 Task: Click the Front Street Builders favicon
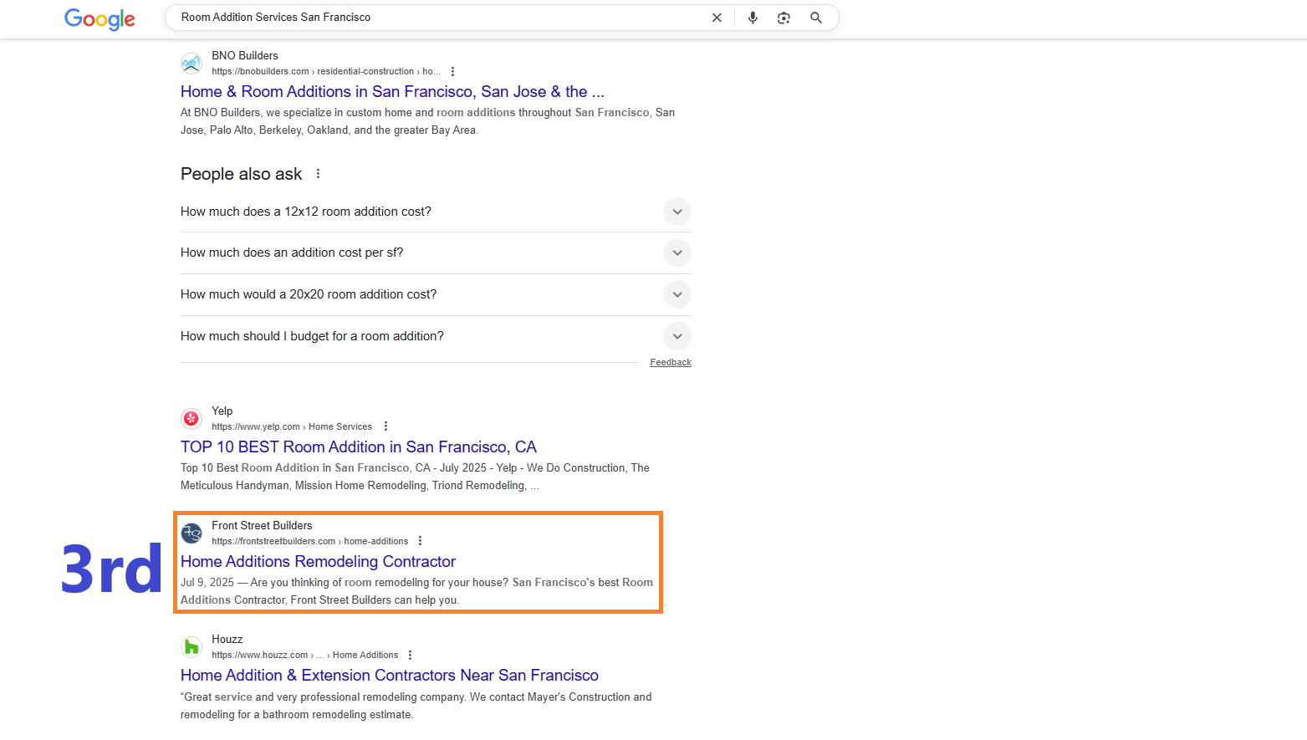pyautogui.click(x=191, y=533)
